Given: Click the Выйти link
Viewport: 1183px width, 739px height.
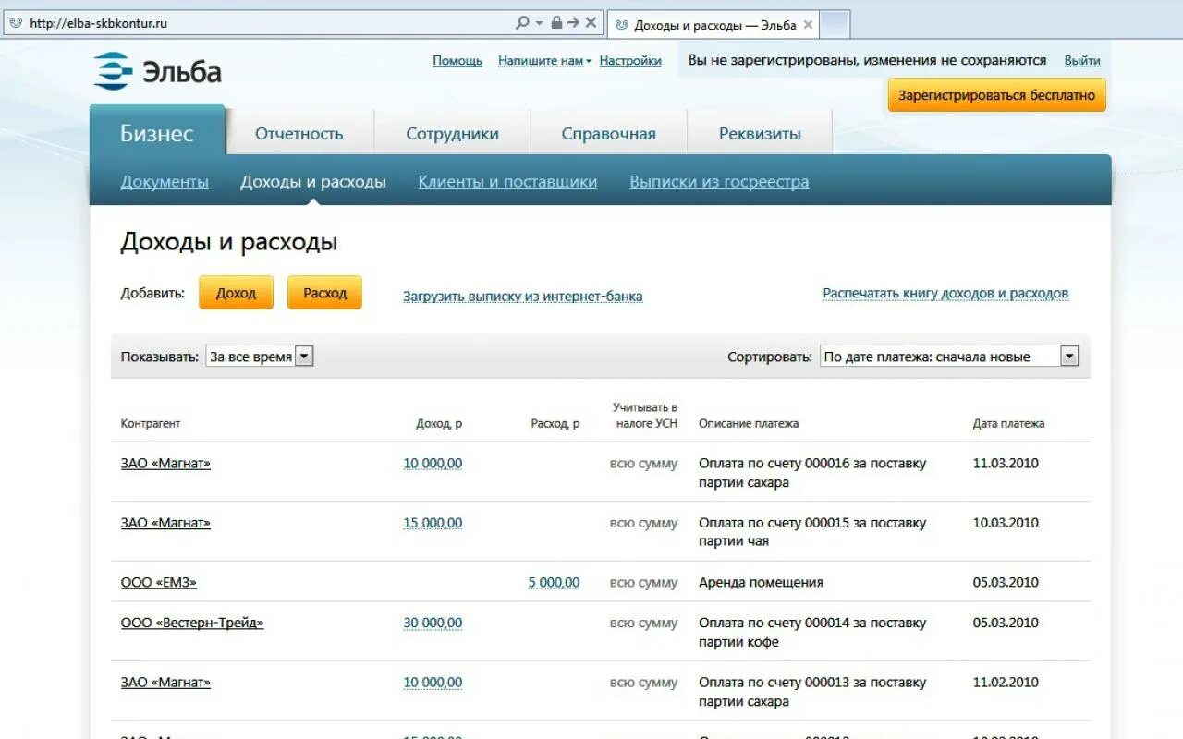Looking at the screenshot, I should [x=1082, y=61].
